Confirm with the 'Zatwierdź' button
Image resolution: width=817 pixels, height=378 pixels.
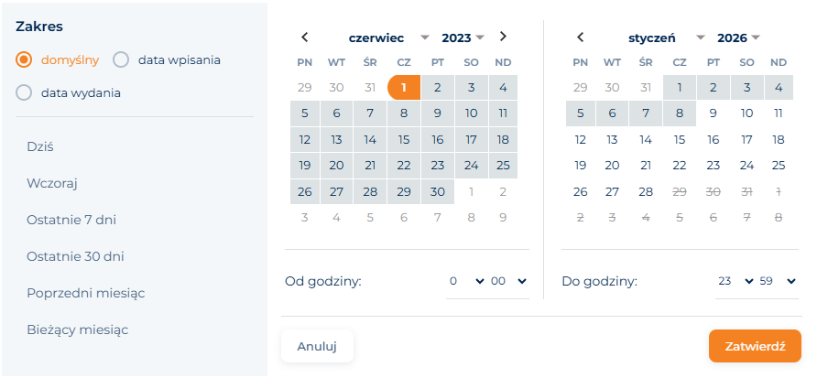pos(755,346)
